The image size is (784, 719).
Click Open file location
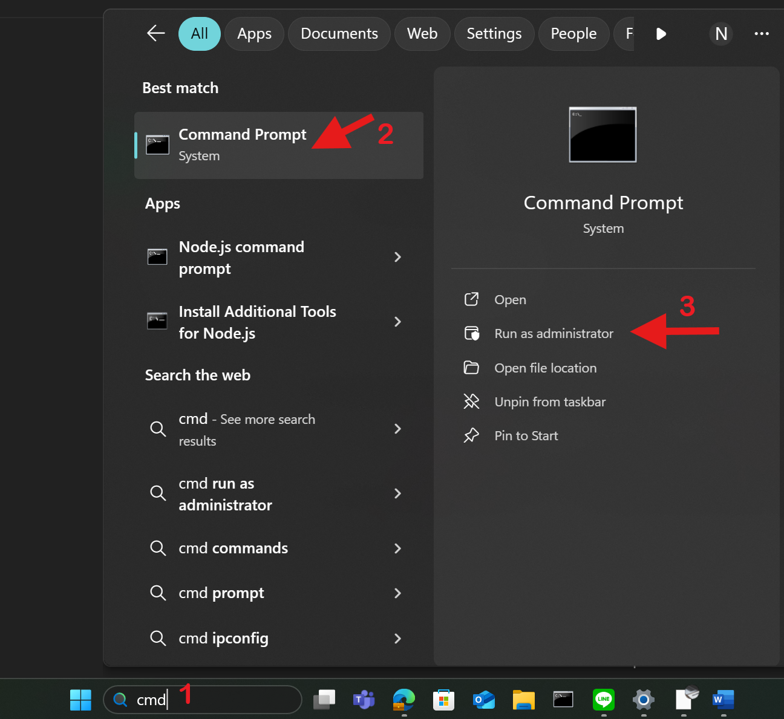click(x=545, y=368)
